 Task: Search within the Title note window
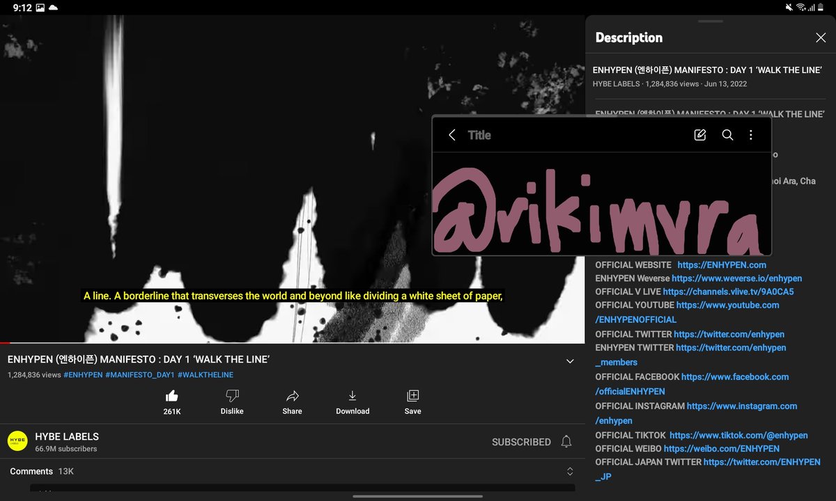[x=727, y=135]
